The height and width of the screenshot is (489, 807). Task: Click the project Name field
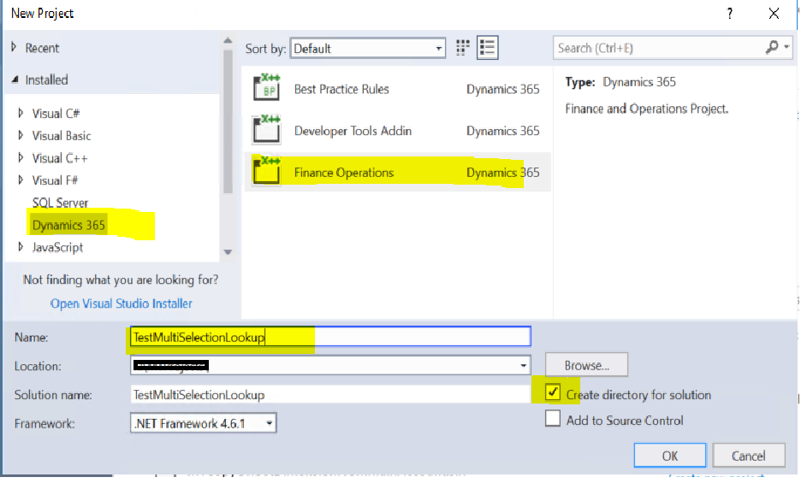click(x=330, y=337)
